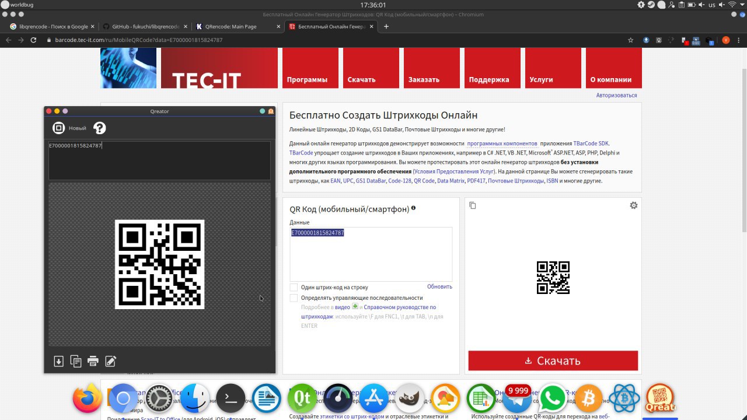Image resolution: width=747 pixels, height=420 pixels.
Task: Open the spreadsheet app in the dock
Action: (x=481, y=398)
